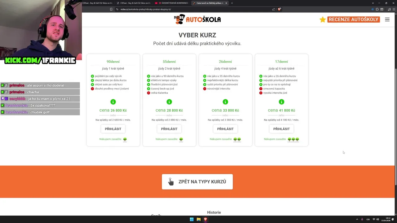Screen dimensions: 397x223
Task: Select the 90denní course title
Action: (113, 62)
